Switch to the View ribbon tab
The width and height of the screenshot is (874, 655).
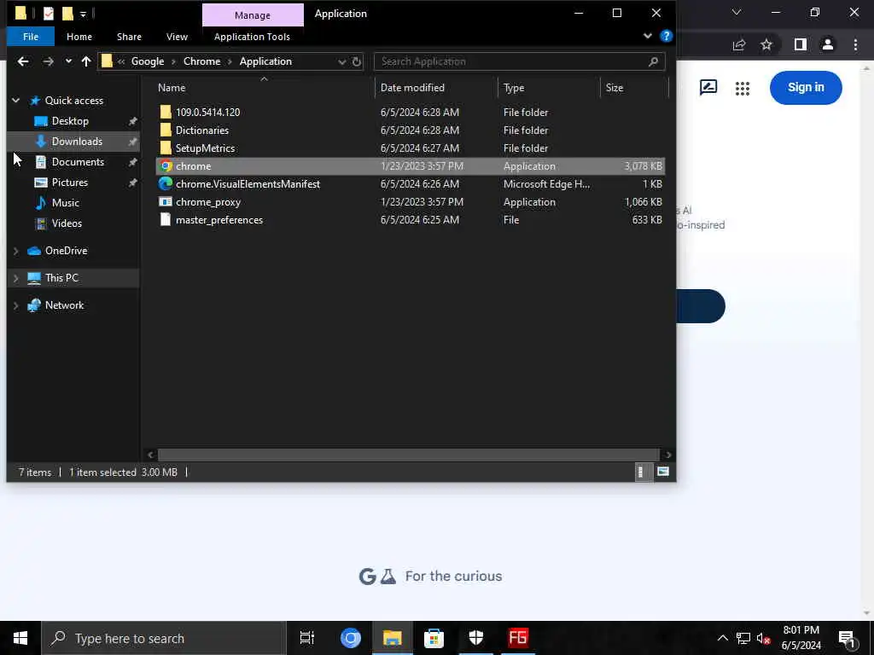point(177,37)
